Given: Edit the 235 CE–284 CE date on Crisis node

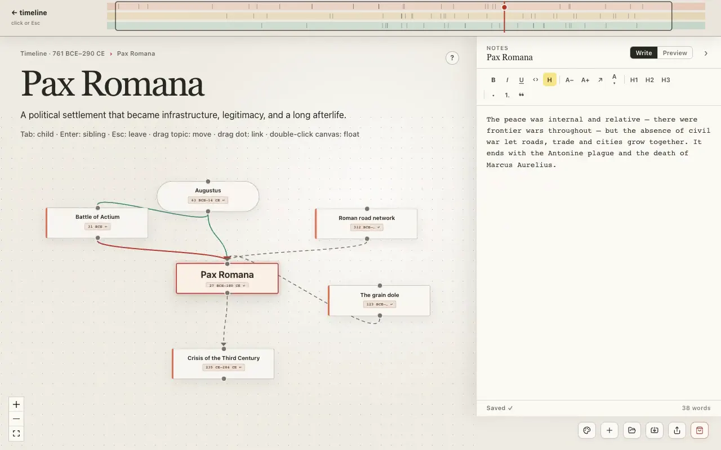Looking at the screenshot, I should (224, 367).
